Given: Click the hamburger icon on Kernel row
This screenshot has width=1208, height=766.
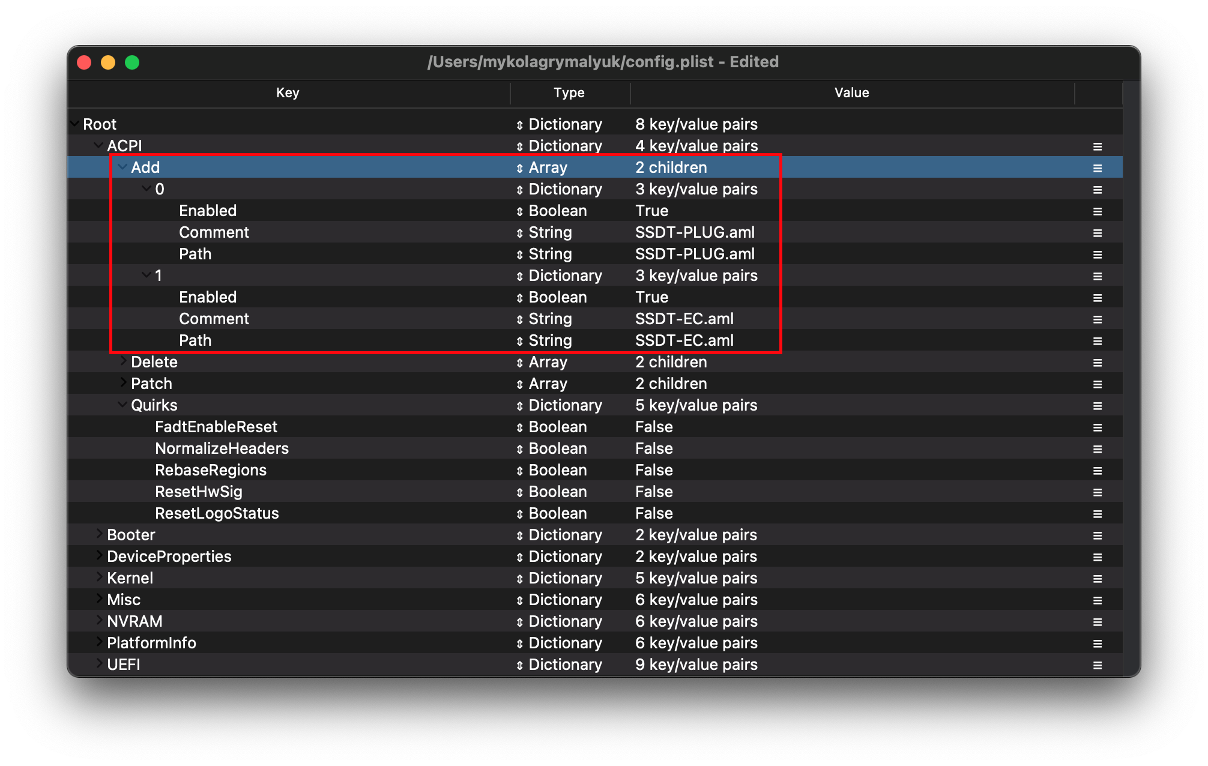Looking at the screenshot, I should coord(1097,579).
